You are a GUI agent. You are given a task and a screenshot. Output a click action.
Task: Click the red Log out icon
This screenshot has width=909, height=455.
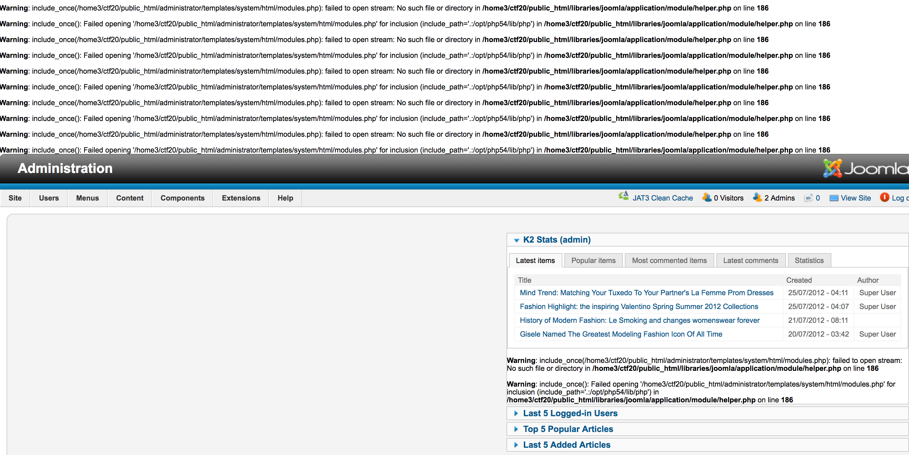pos(885,197)
